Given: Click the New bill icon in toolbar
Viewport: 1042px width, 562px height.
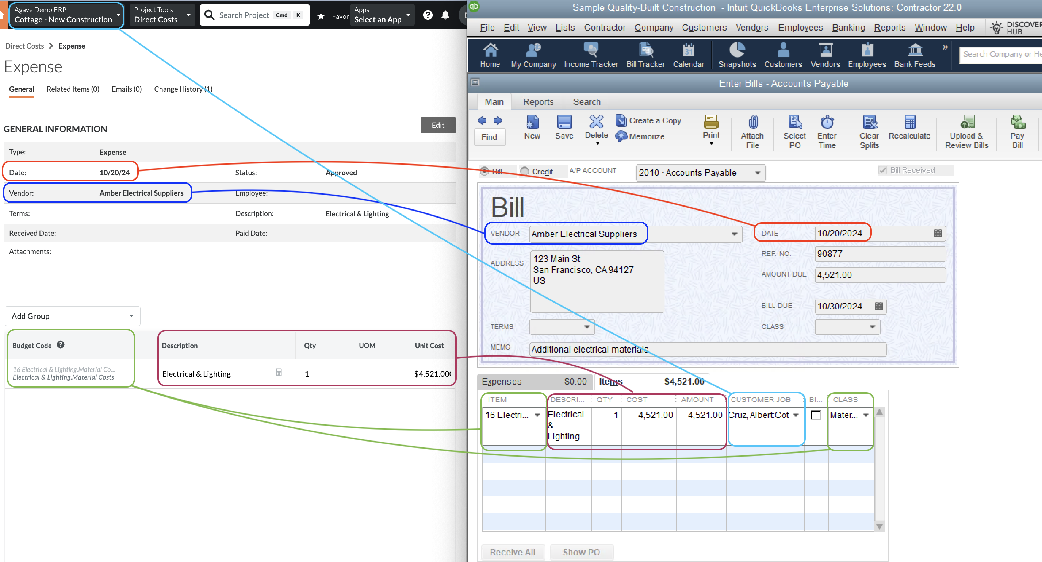Looking at the screenshot, I should tap(532, 127).
